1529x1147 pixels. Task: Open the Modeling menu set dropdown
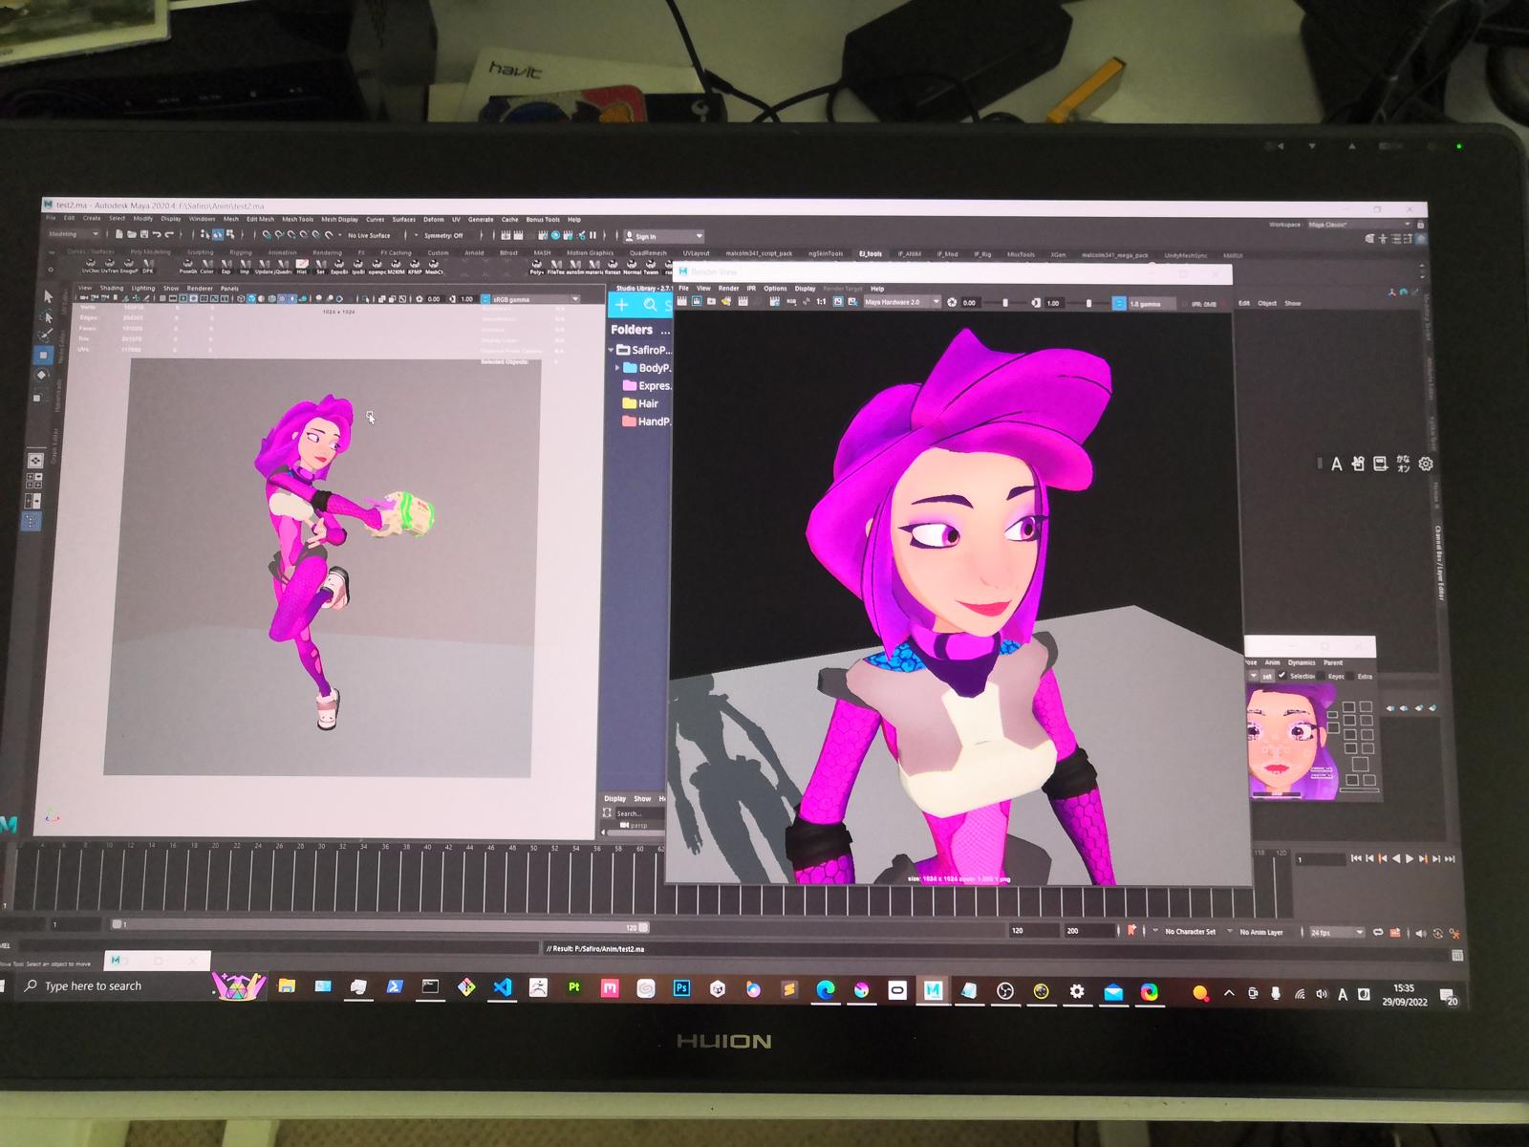[74, 234]
